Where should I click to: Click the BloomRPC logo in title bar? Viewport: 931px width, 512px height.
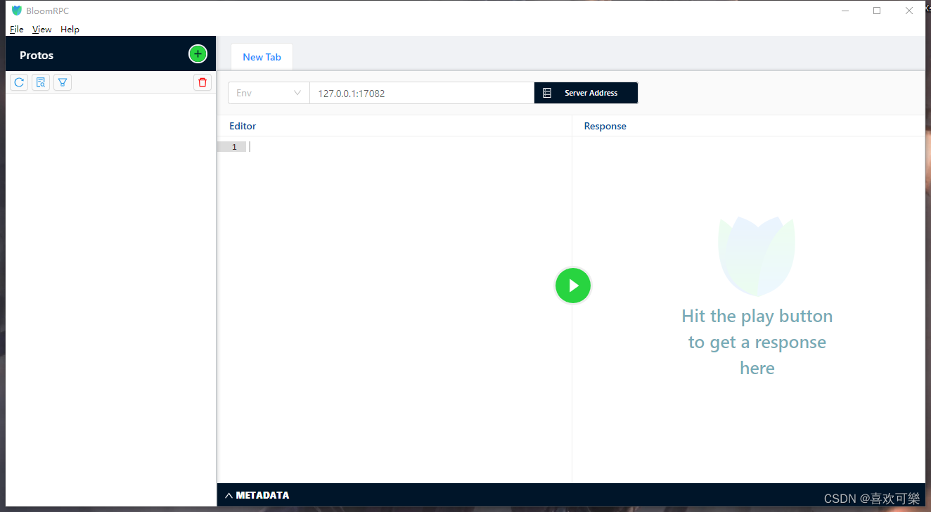tap(17, 11)
